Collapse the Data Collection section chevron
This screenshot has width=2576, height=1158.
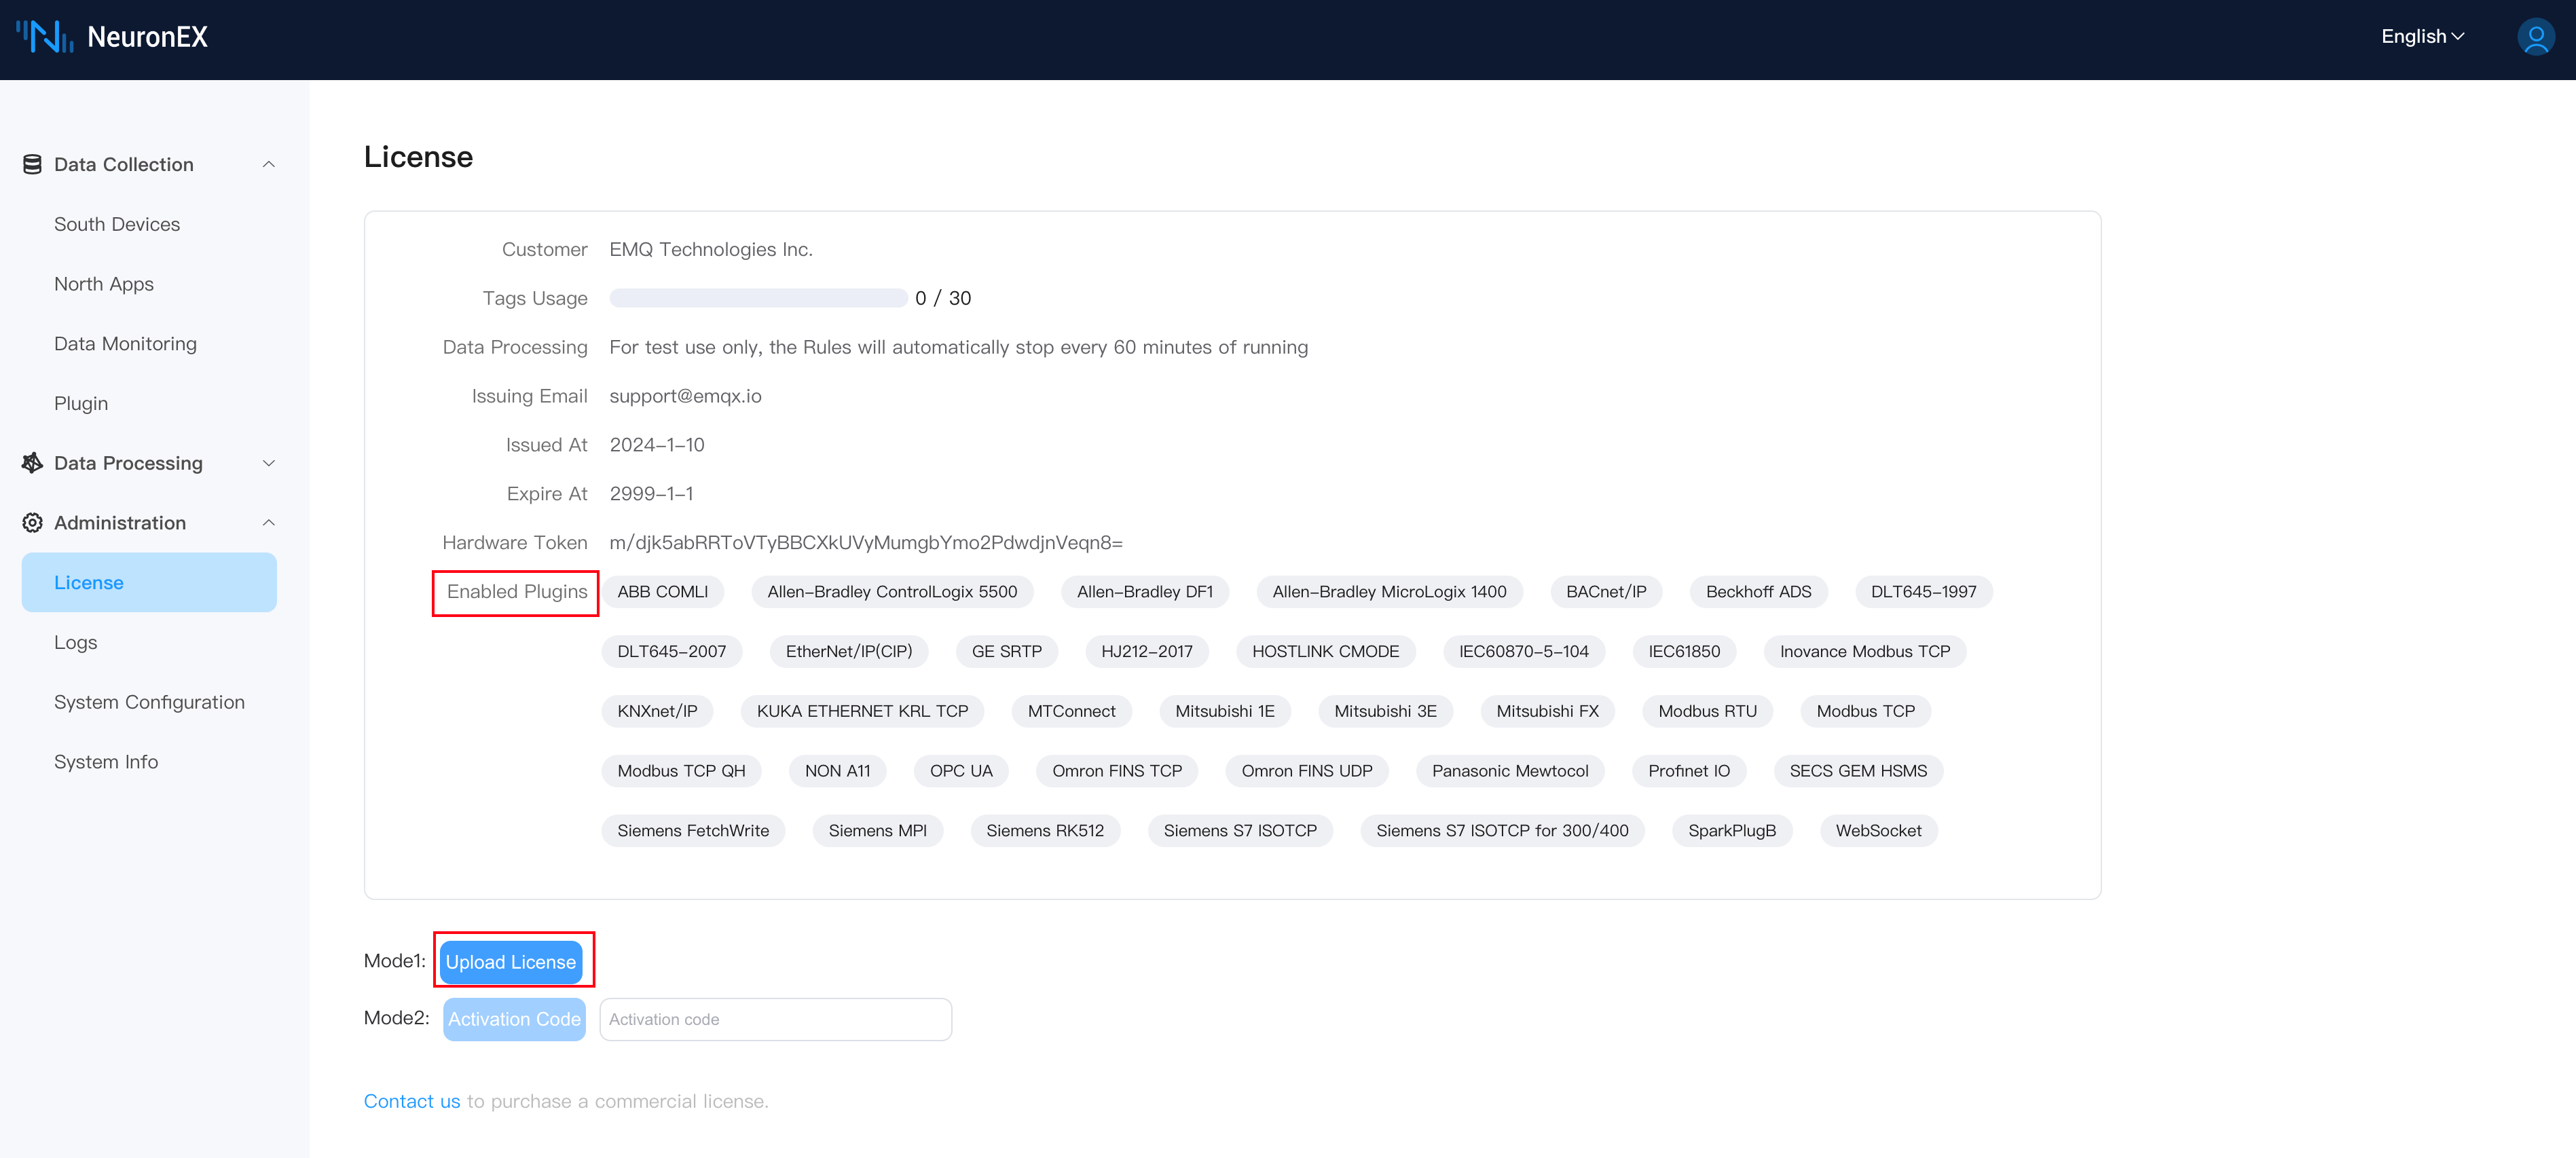[x=268, y=164]
